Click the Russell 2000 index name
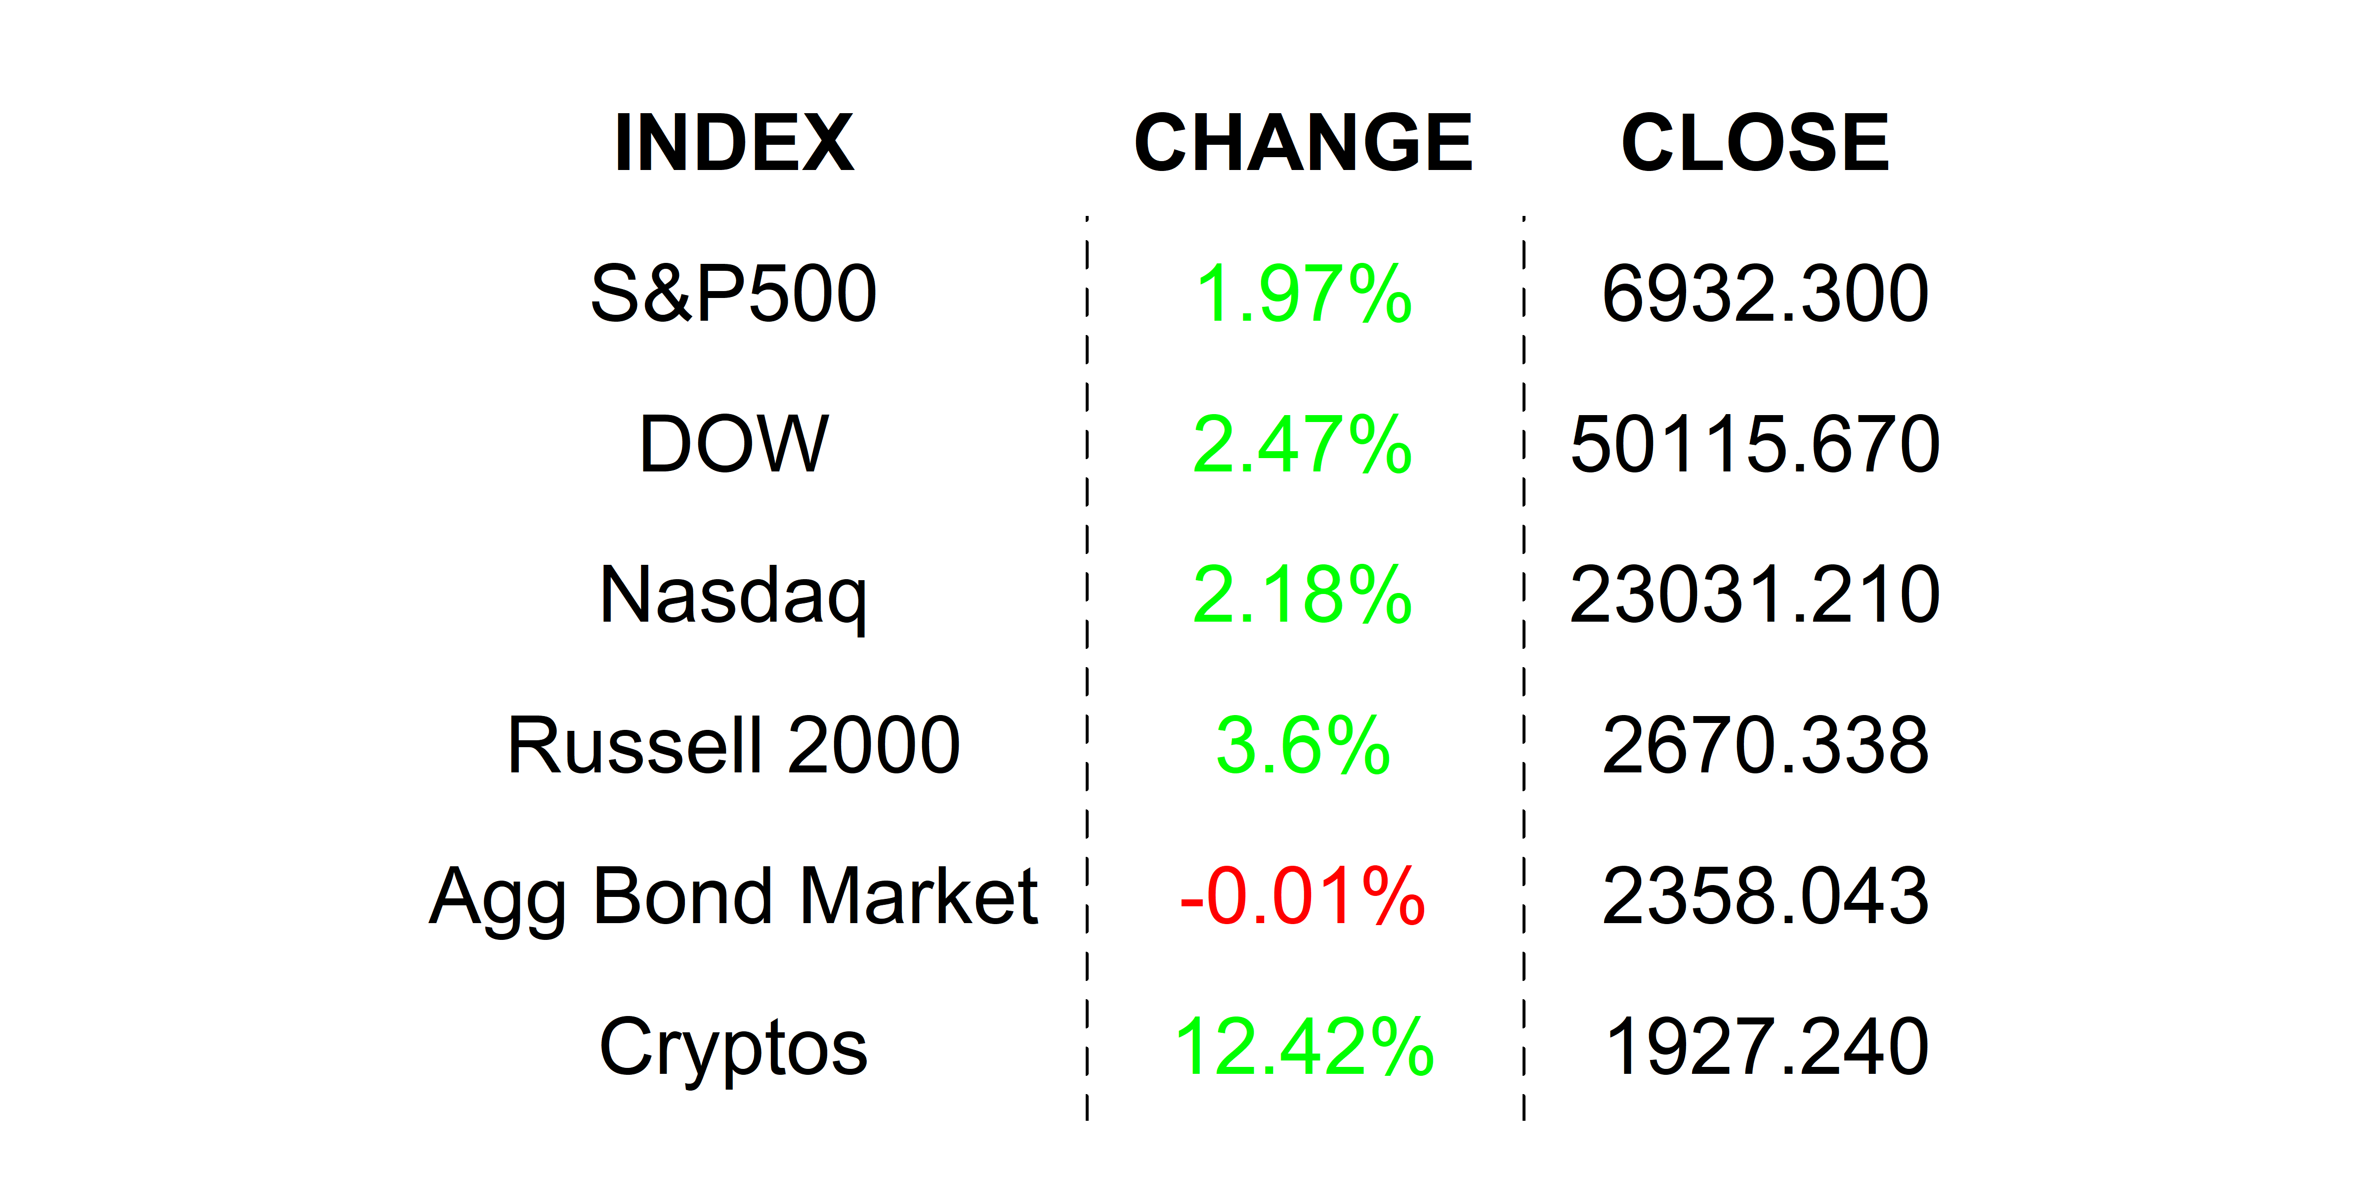Screen dimensions: 2372x1186 pos(734,746)
